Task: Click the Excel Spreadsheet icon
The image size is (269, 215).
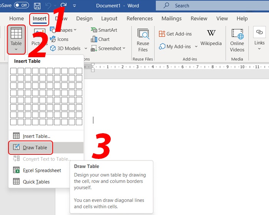Action: [16, 170]
